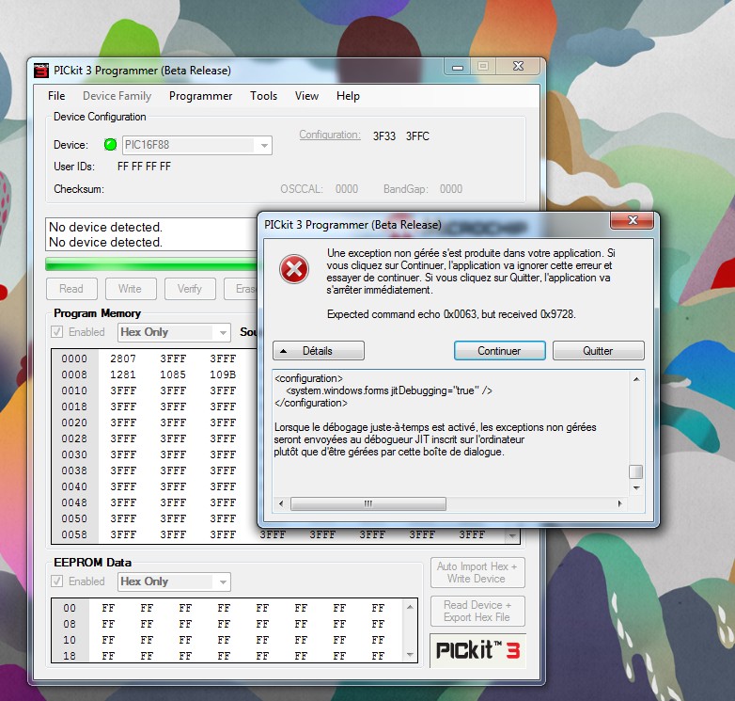This screenshot has width=735, height=701.
Task: Click the OSCCAL value 0000
Action: pyautogui.click(x=347, y=189)
